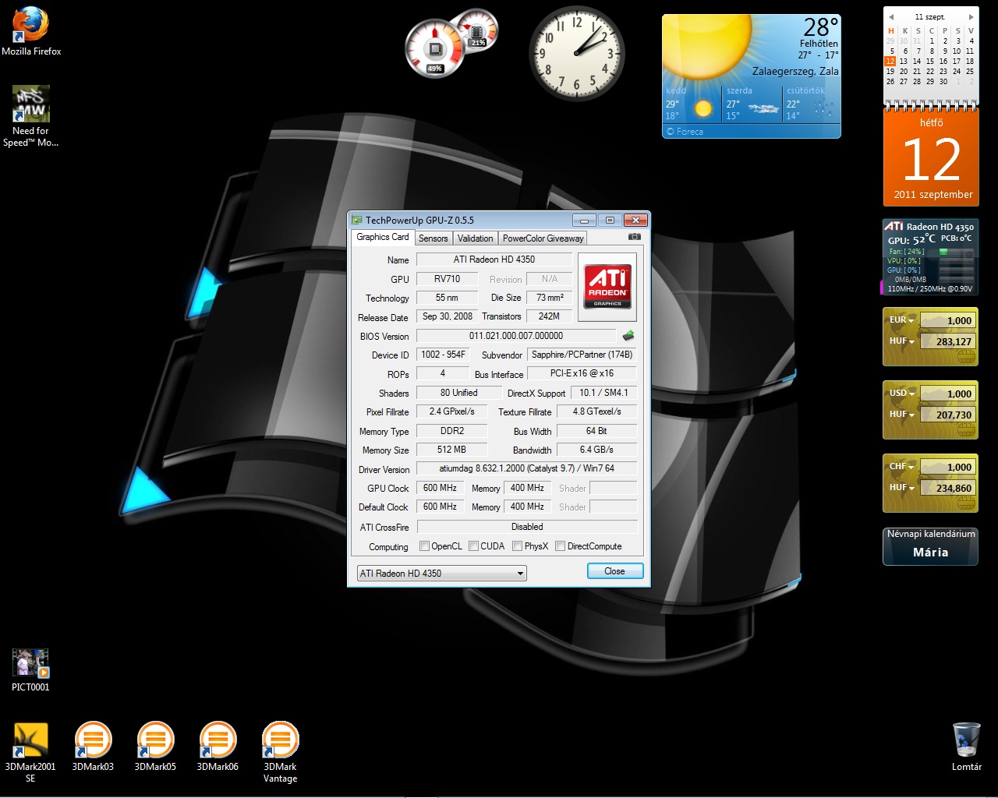Expand the ATI Radeon HD 4350 card selector

click(441, 574)
